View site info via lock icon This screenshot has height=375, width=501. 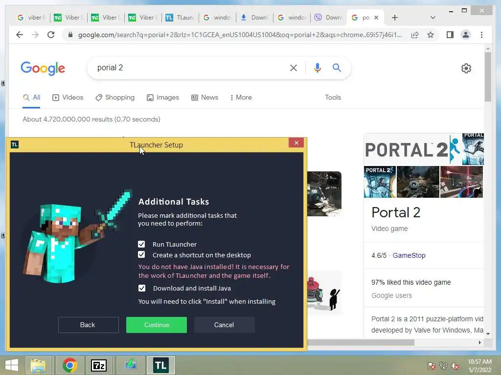click(70, 35)
